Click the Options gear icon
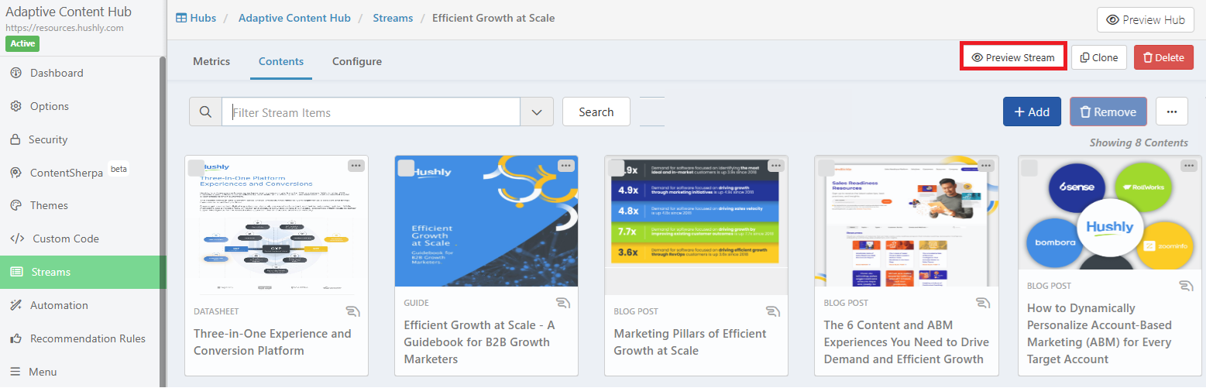Viewport: 1206px width, 388px height. (15, 106)
